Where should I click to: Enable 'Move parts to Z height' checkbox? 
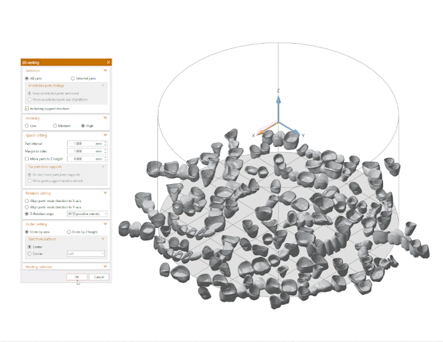(x=26, y=158)
